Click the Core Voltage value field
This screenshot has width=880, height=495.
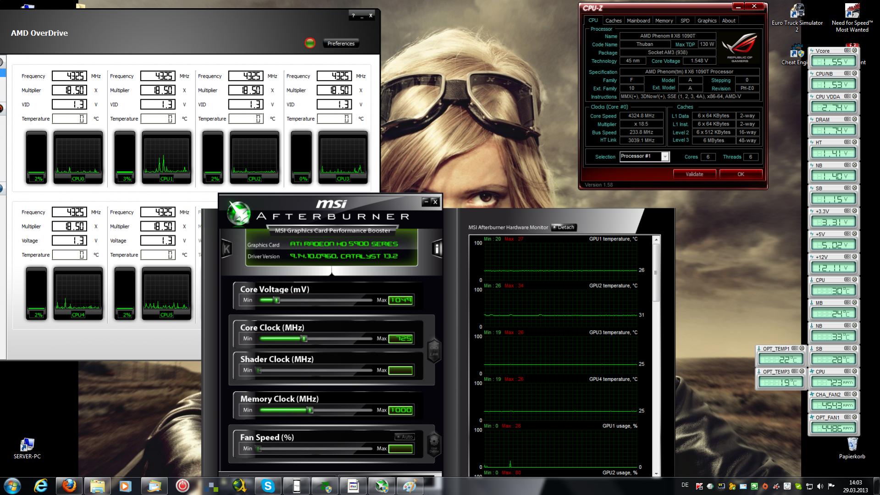401,300
